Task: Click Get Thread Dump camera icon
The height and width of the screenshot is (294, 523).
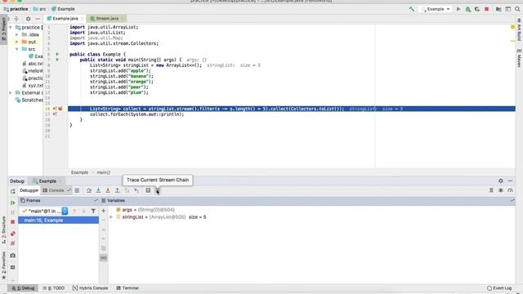Action: coord(13,256)
